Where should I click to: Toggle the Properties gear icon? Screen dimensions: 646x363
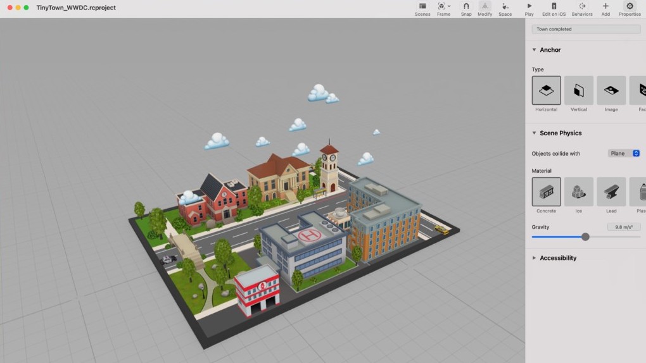click(x=630, y=6)
